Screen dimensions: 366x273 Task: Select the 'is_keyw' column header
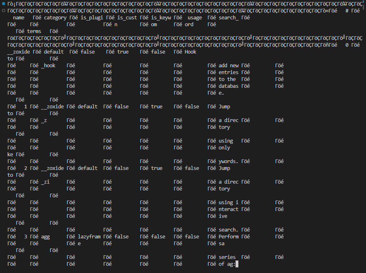click(161, 18)
